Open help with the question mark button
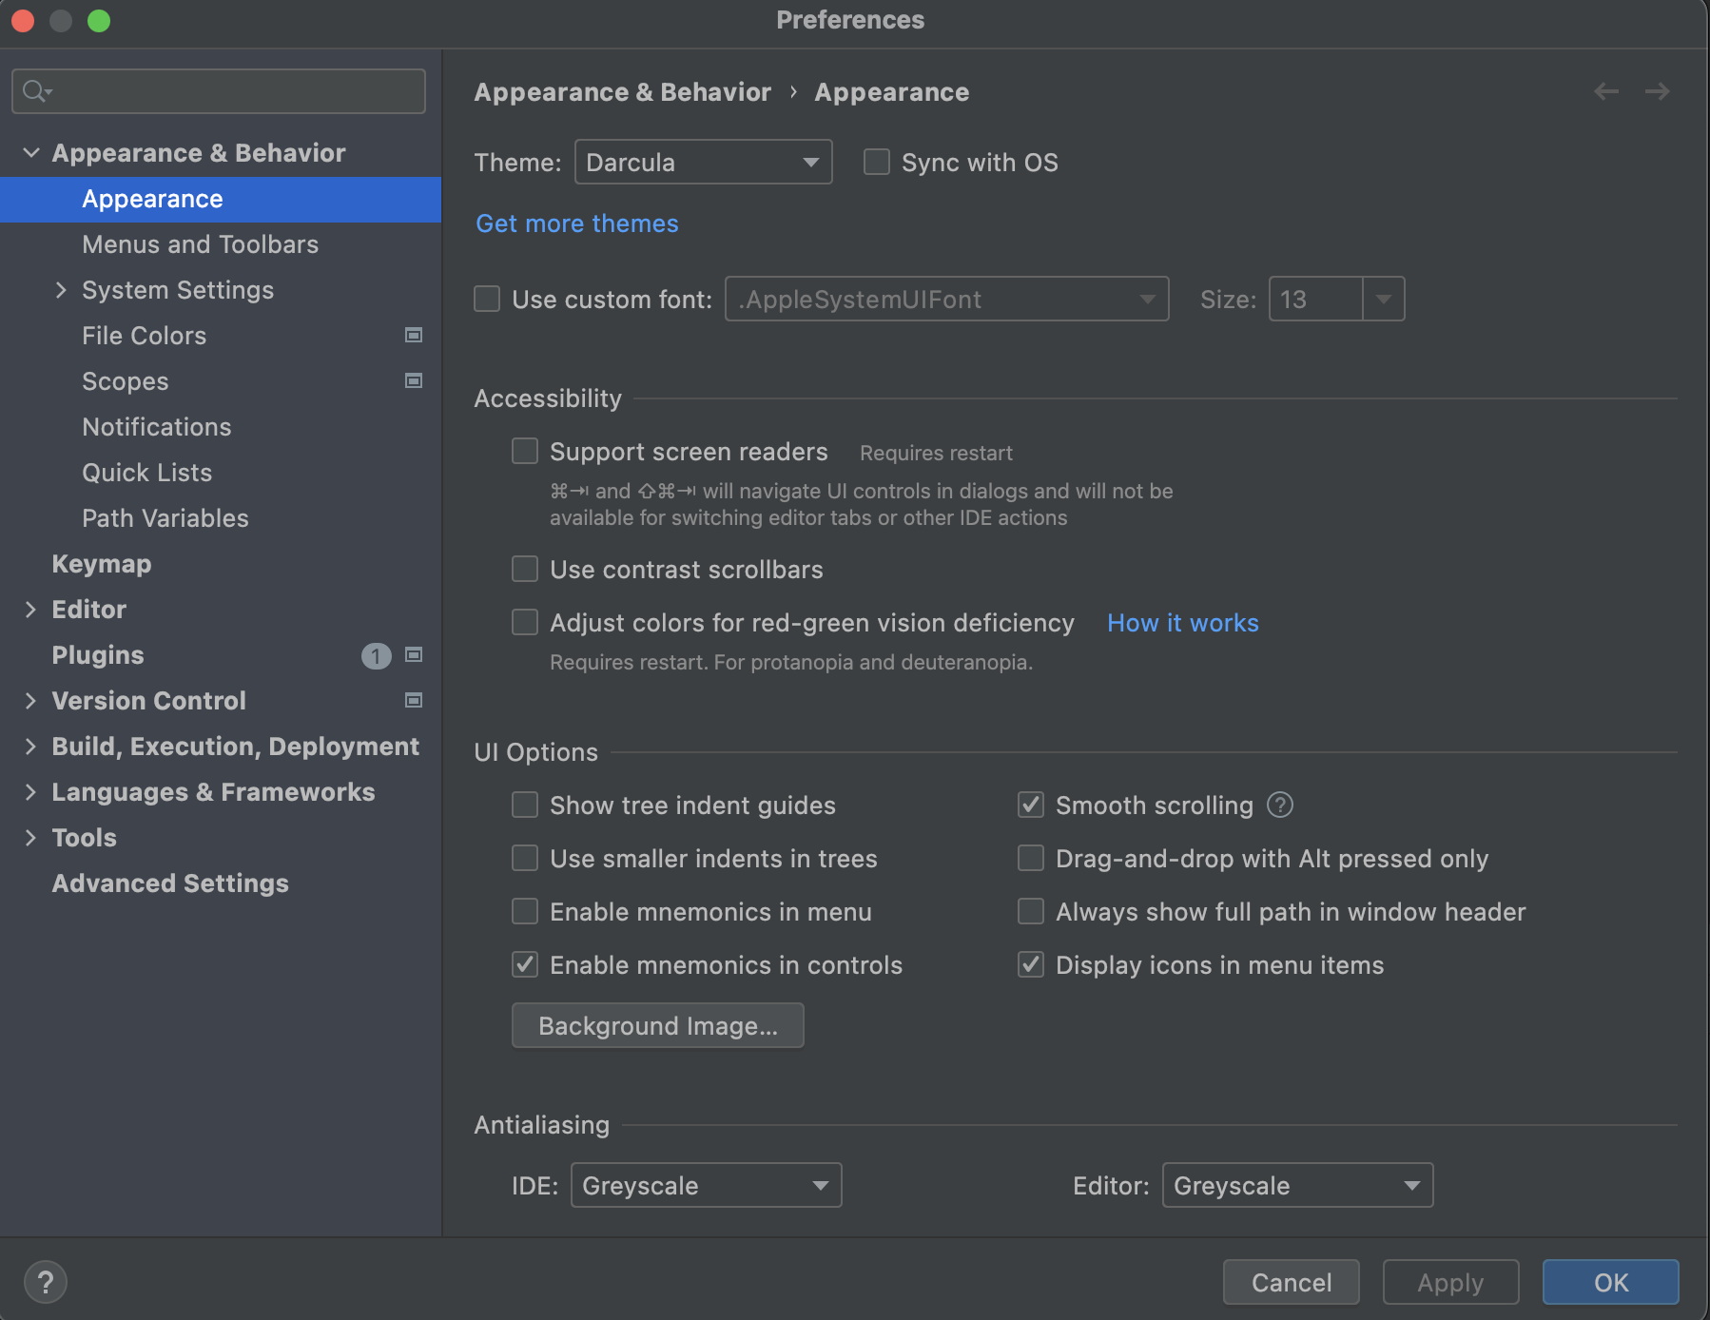 click(x=45, y=1282)
